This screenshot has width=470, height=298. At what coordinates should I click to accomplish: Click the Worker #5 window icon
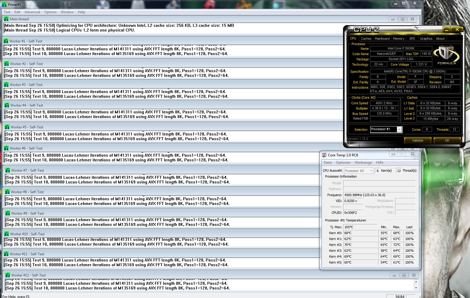(7, 127)
